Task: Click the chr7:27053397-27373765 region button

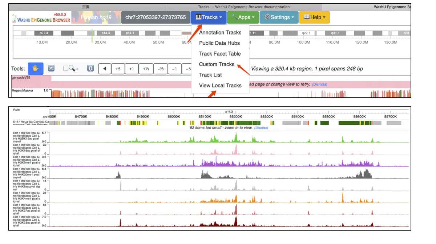Action: [x=155, y=17]
